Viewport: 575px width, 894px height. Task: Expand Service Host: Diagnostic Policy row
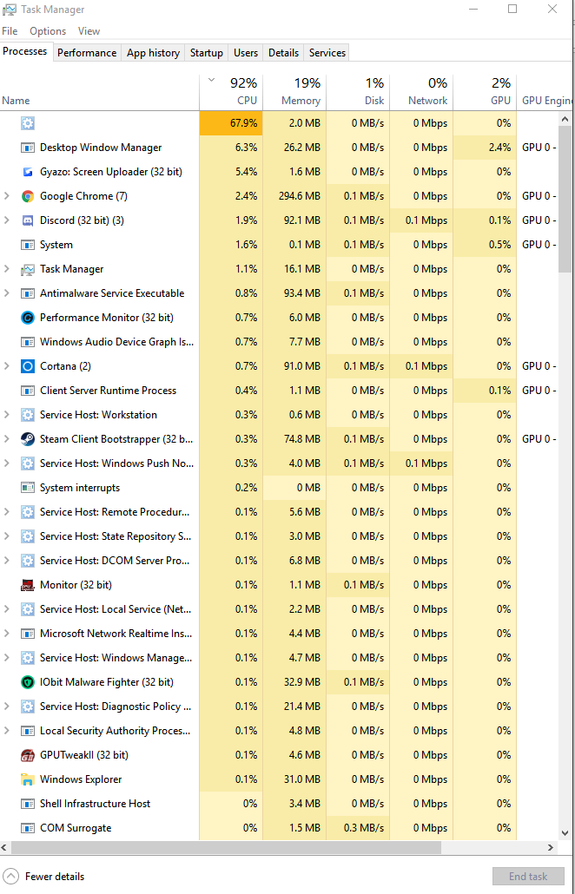click(x=7, y=707)
